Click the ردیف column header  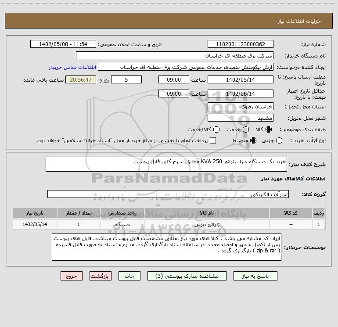pyautogui.click(x=319, y=213)
